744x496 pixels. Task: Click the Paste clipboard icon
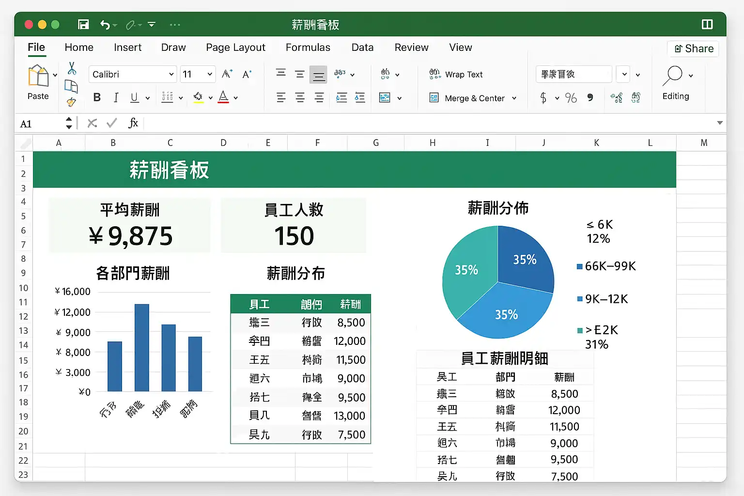pyautogui.click(x=38, y=77)
